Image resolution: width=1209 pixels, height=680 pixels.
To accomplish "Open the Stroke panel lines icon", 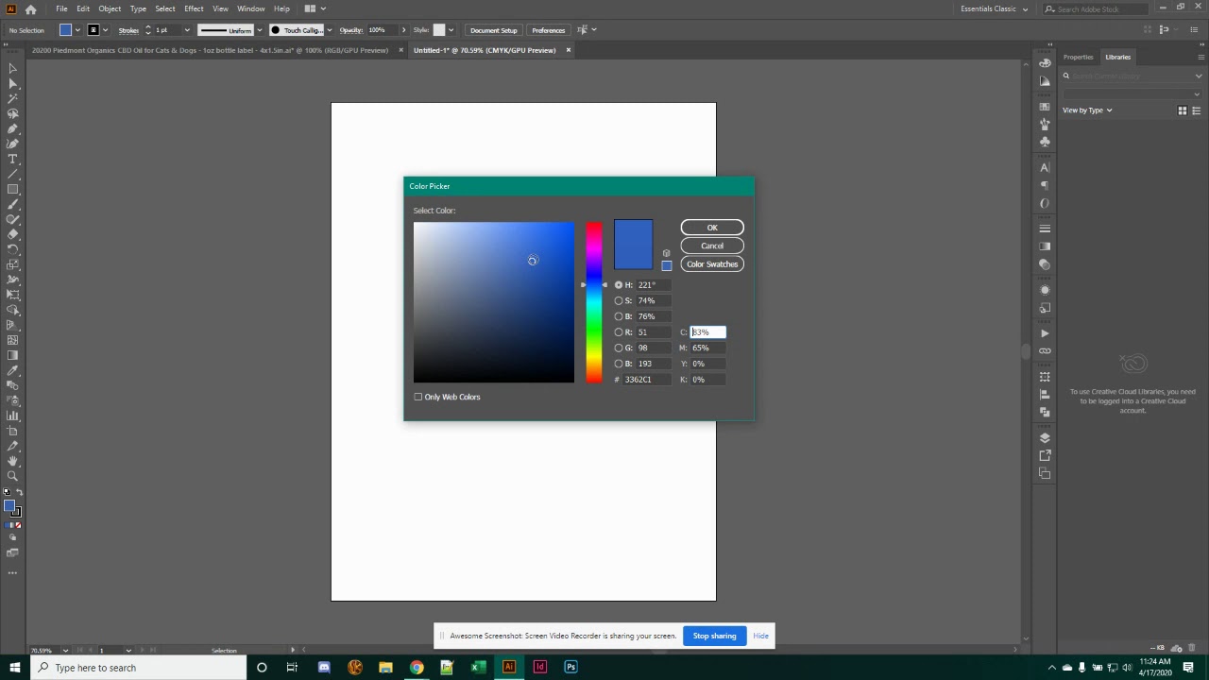I will pos(1045,229).
